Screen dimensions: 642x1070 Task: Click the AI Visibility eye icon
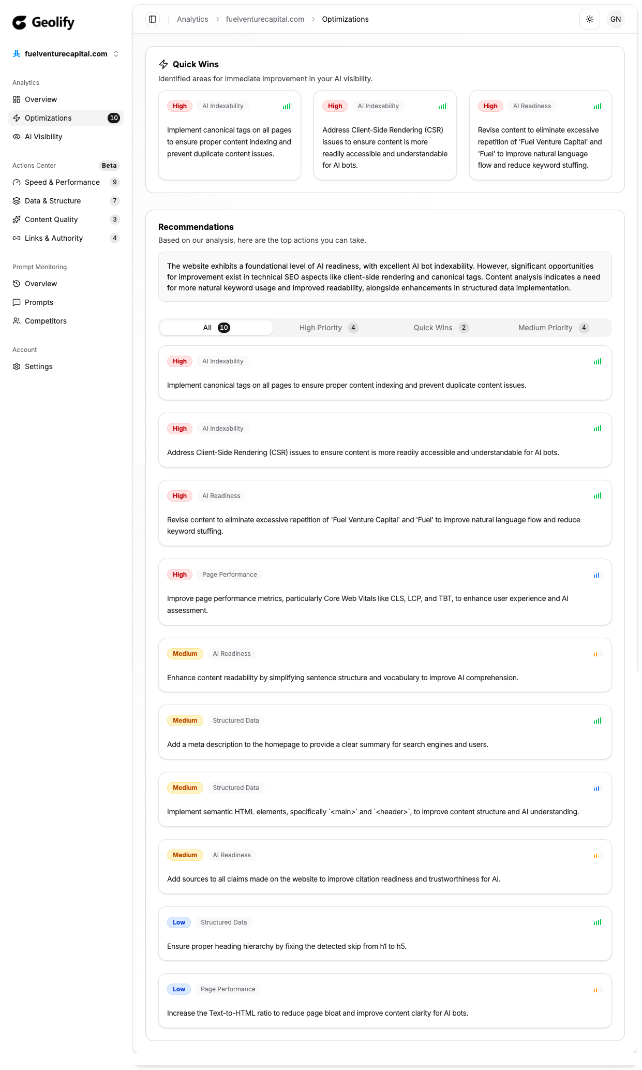tap(17, 137)
